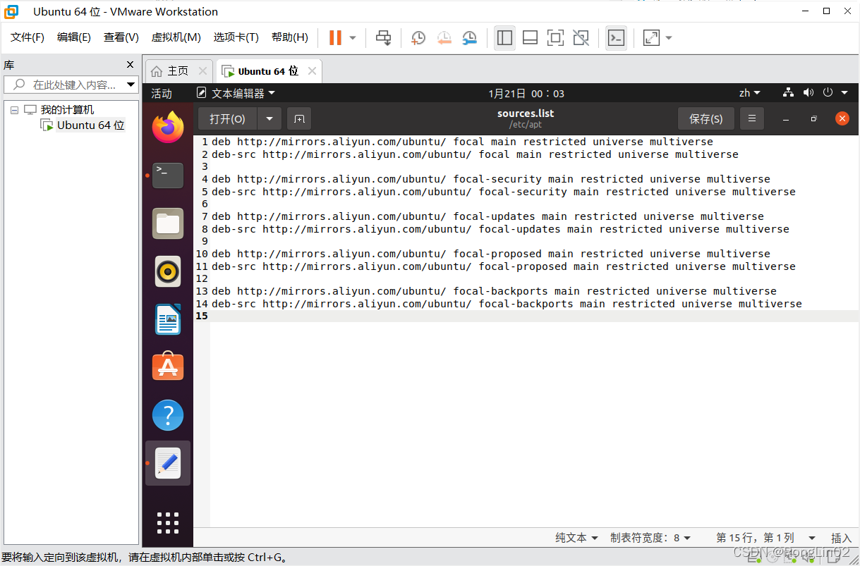This screenshot has height=566, width=860.
Task: Open the 文本编辑器 application menu
Action: [236, 93]
